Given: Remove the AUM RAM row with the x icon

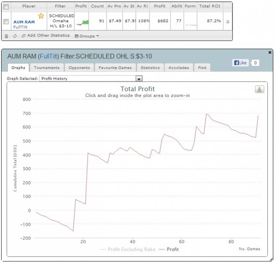Looking at the screenshot, I should (x=228, y=21).
